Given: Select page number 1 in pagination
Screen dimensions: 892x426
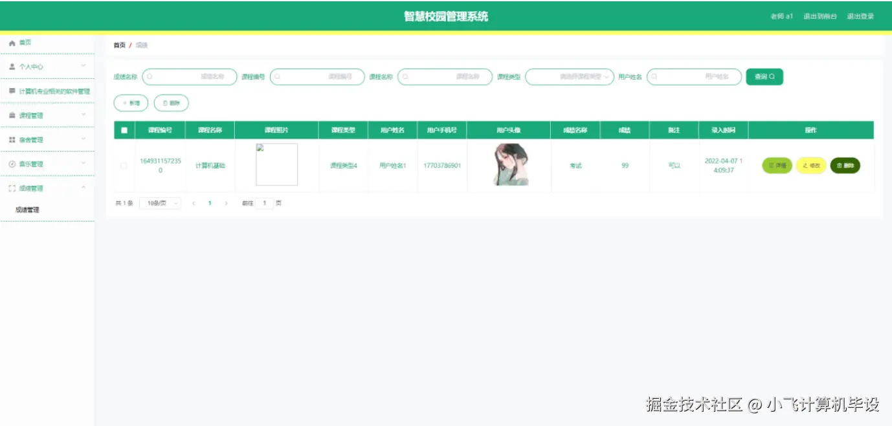Looking at the screenshot, I should coord(210,203).
